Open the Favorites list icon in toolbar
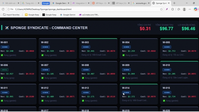Image resolution: width=199 pixels, height=112 pixels. [x=179, y=9]
